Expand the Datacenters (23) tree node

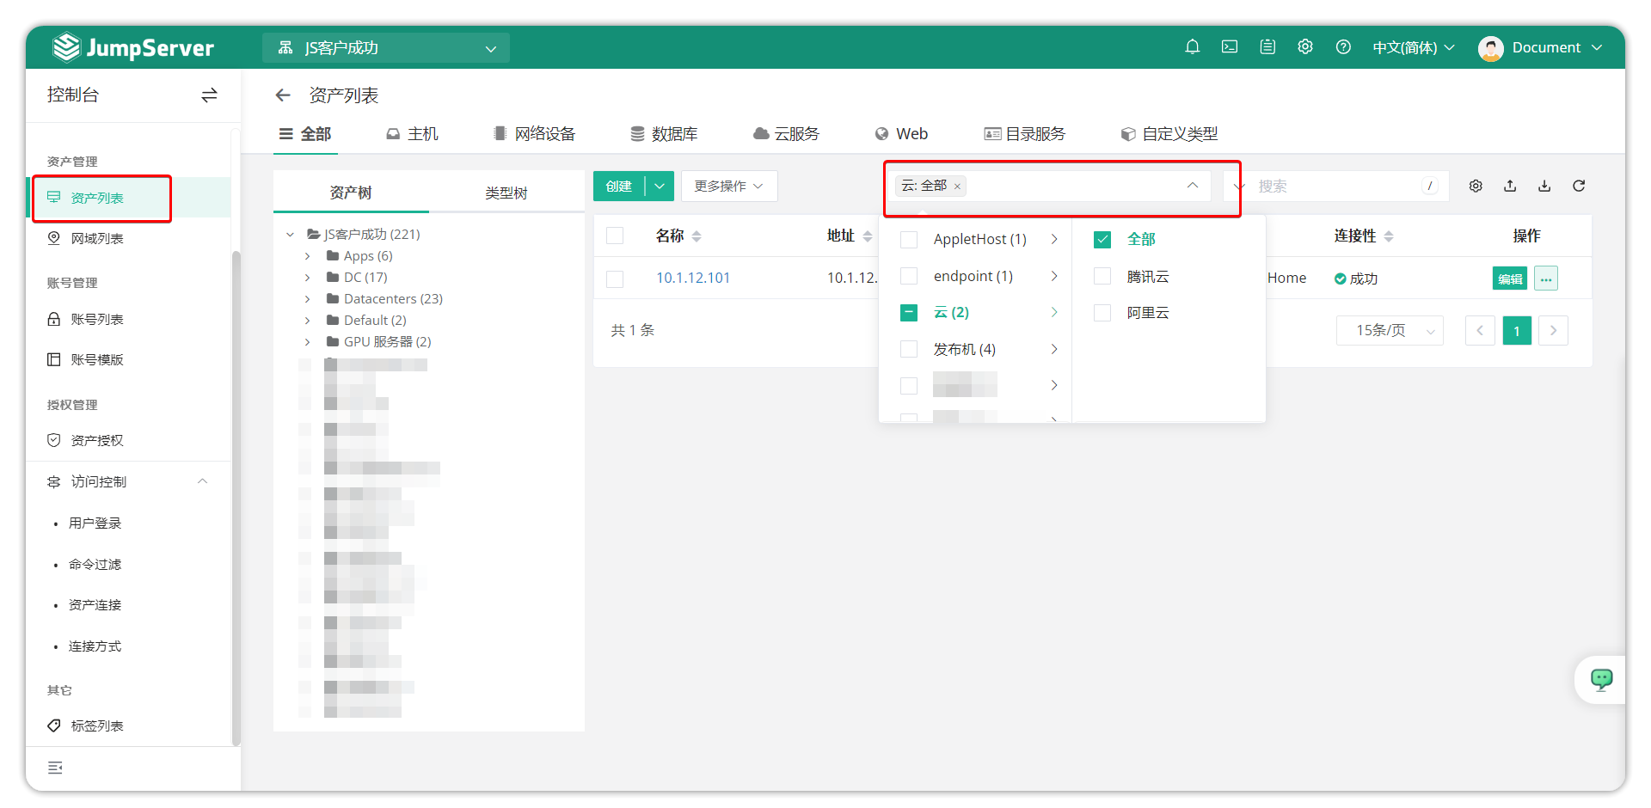(x=308, y=299)
